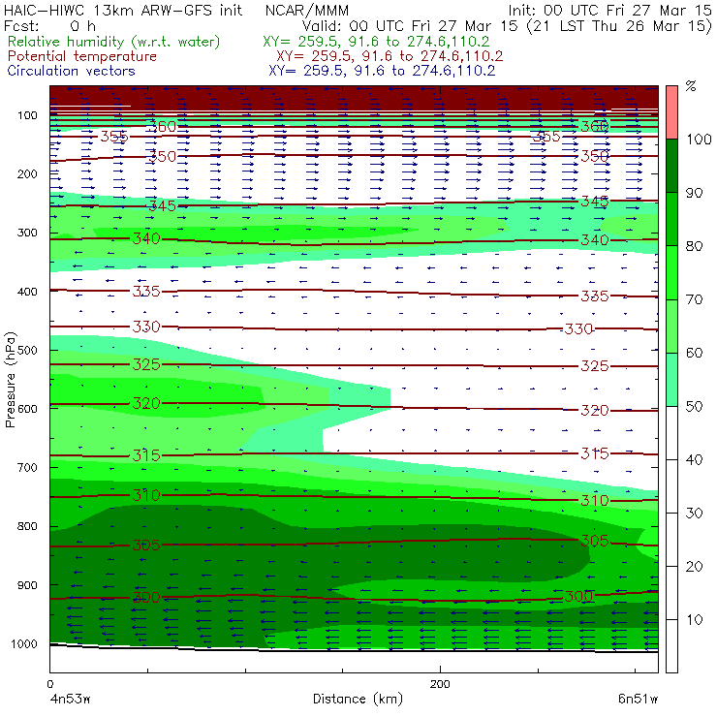Image resolution: width=717 pixels, height=717 pixels.
Task: Click the right '355' contour label
Action: (x=546, y=137)
